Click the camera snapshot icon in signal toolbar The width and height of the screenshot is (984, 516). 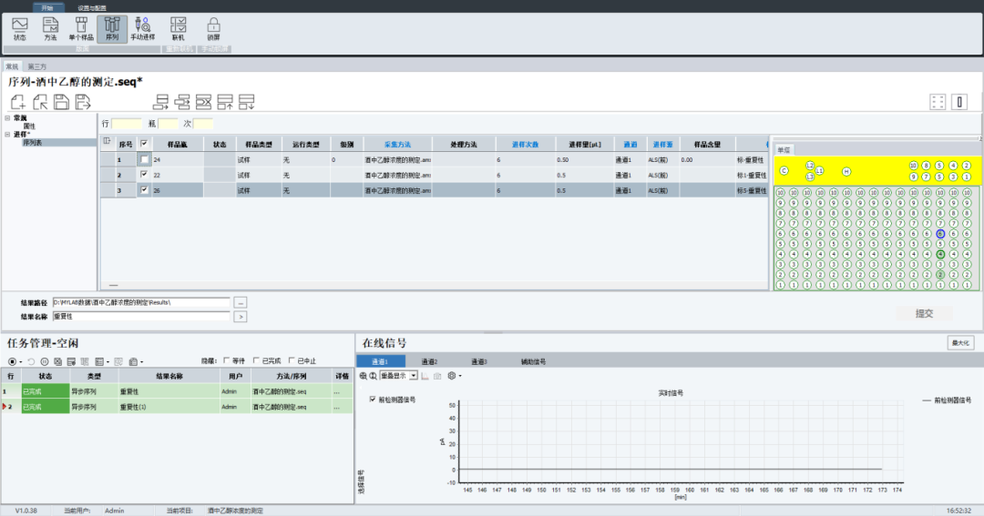point(437,376)
